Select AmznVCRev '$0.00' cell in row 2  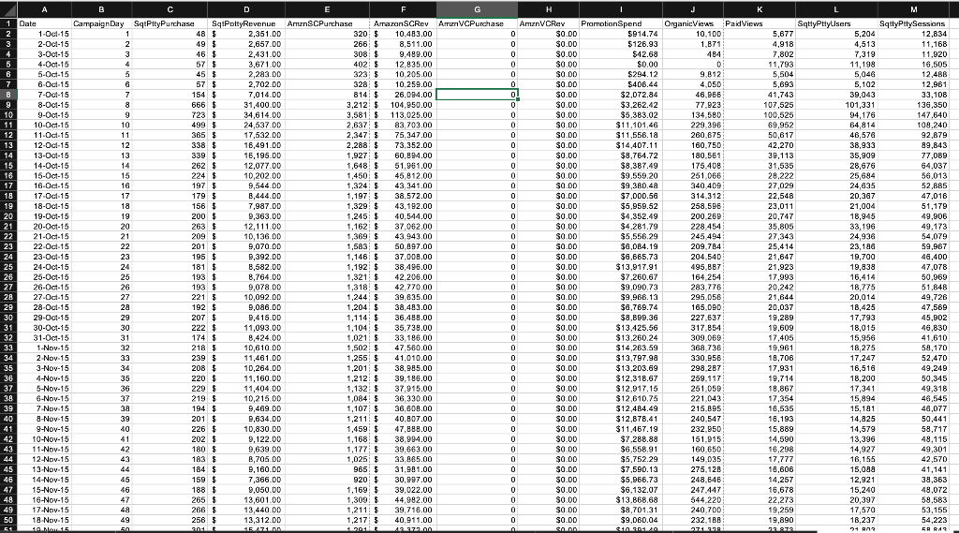point(548,34)
